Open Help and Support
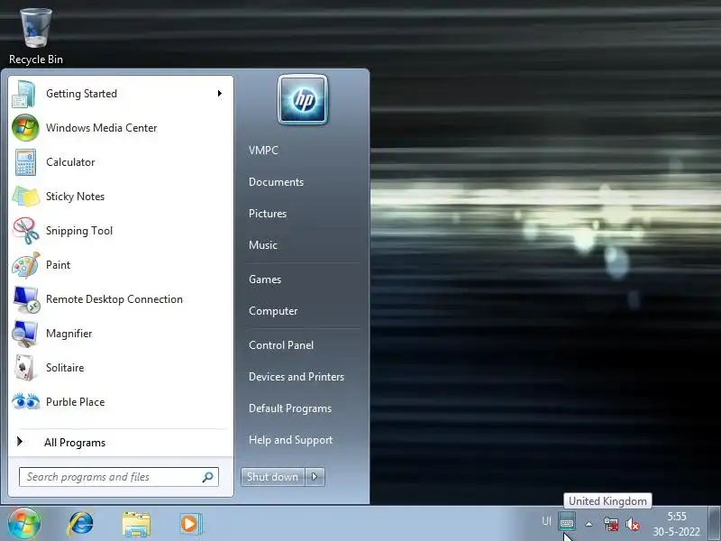The width and height of the screenshot is (721, 541). tap(290, 440)
